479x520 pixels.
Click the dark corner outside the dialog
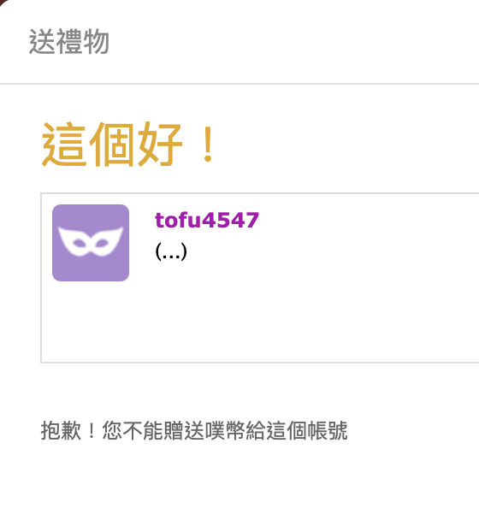[x=2, y=2]
